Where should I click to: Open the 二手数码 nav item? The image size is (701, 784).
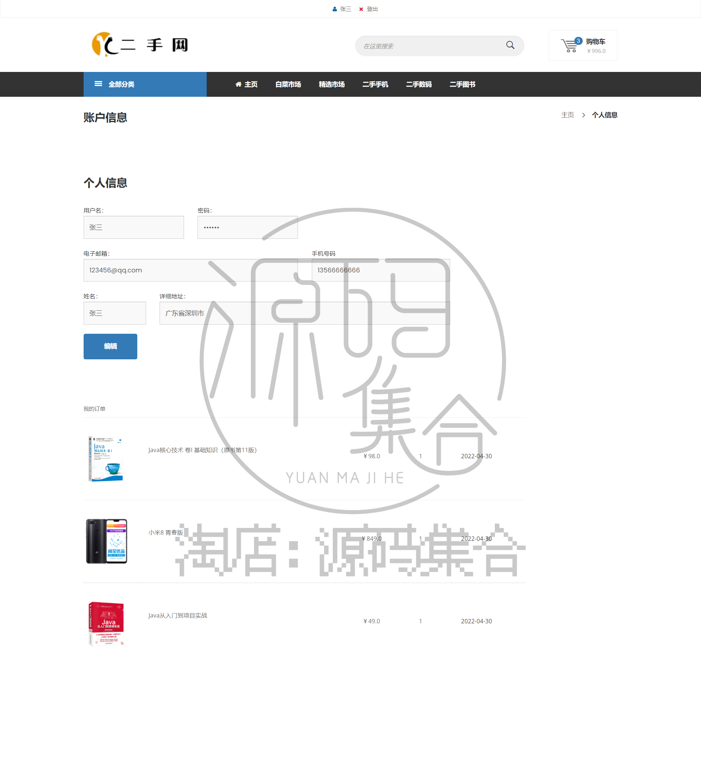click(419, 84)
